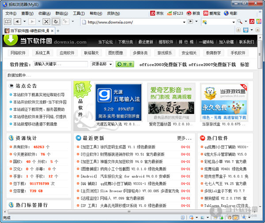Screen dimensions: 265x223
Task: Open the 当游游戏盒 promo thumbnail
Action: tap(224, 102)
